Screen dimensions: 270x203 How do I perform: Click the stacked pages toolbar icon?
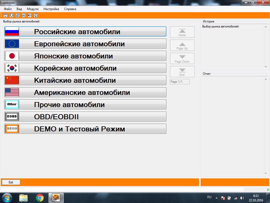pyautogui.click(x=36, y=15)
